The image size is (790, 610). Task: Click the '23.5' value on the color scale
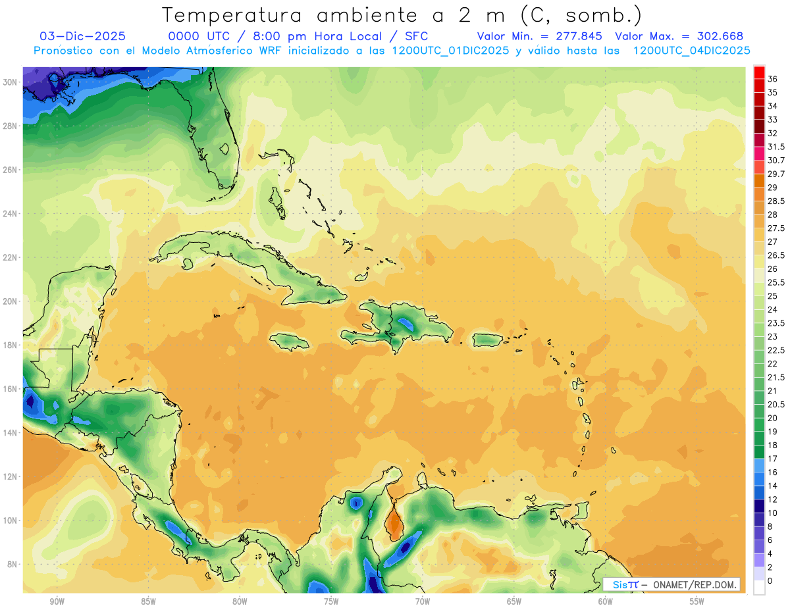point(776,323)
